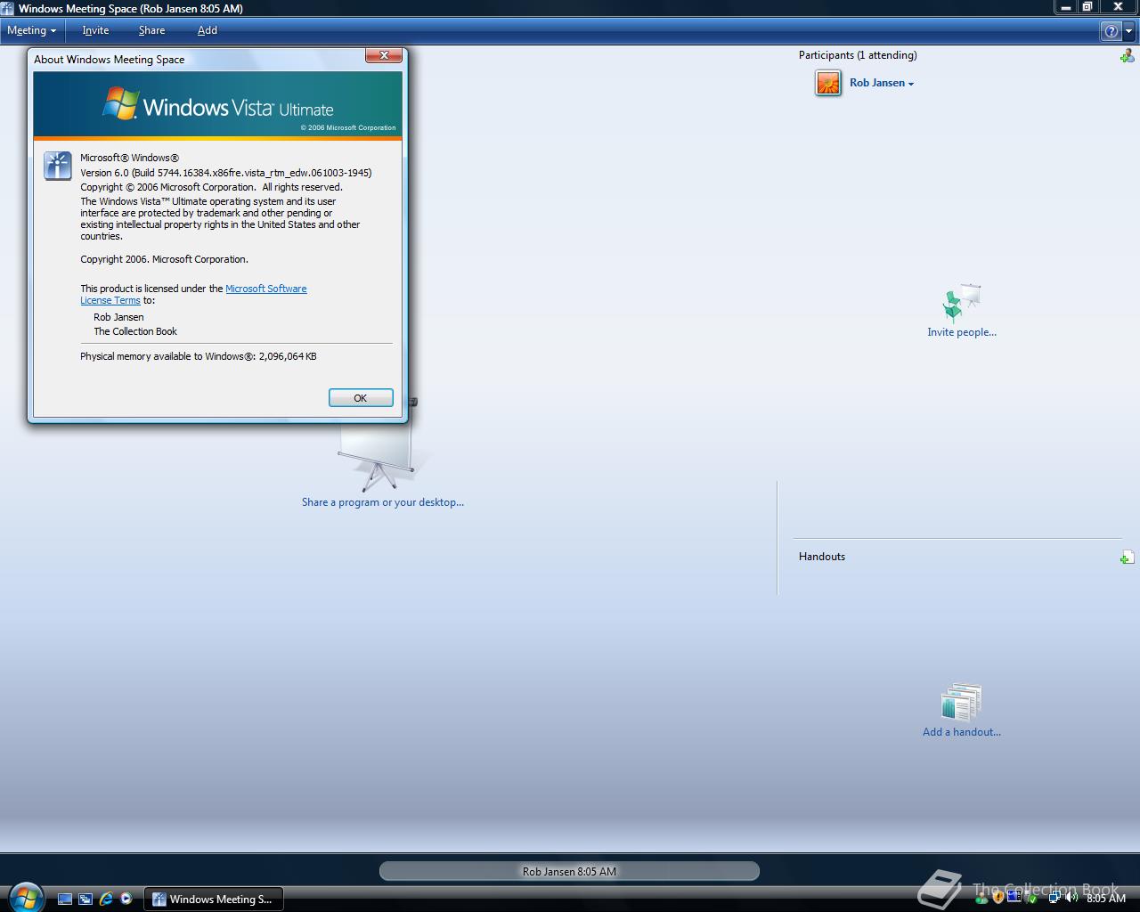Screen dimensions: 1140x912
Task: Click the add handout plus icon
Action: coord(1127,558)
